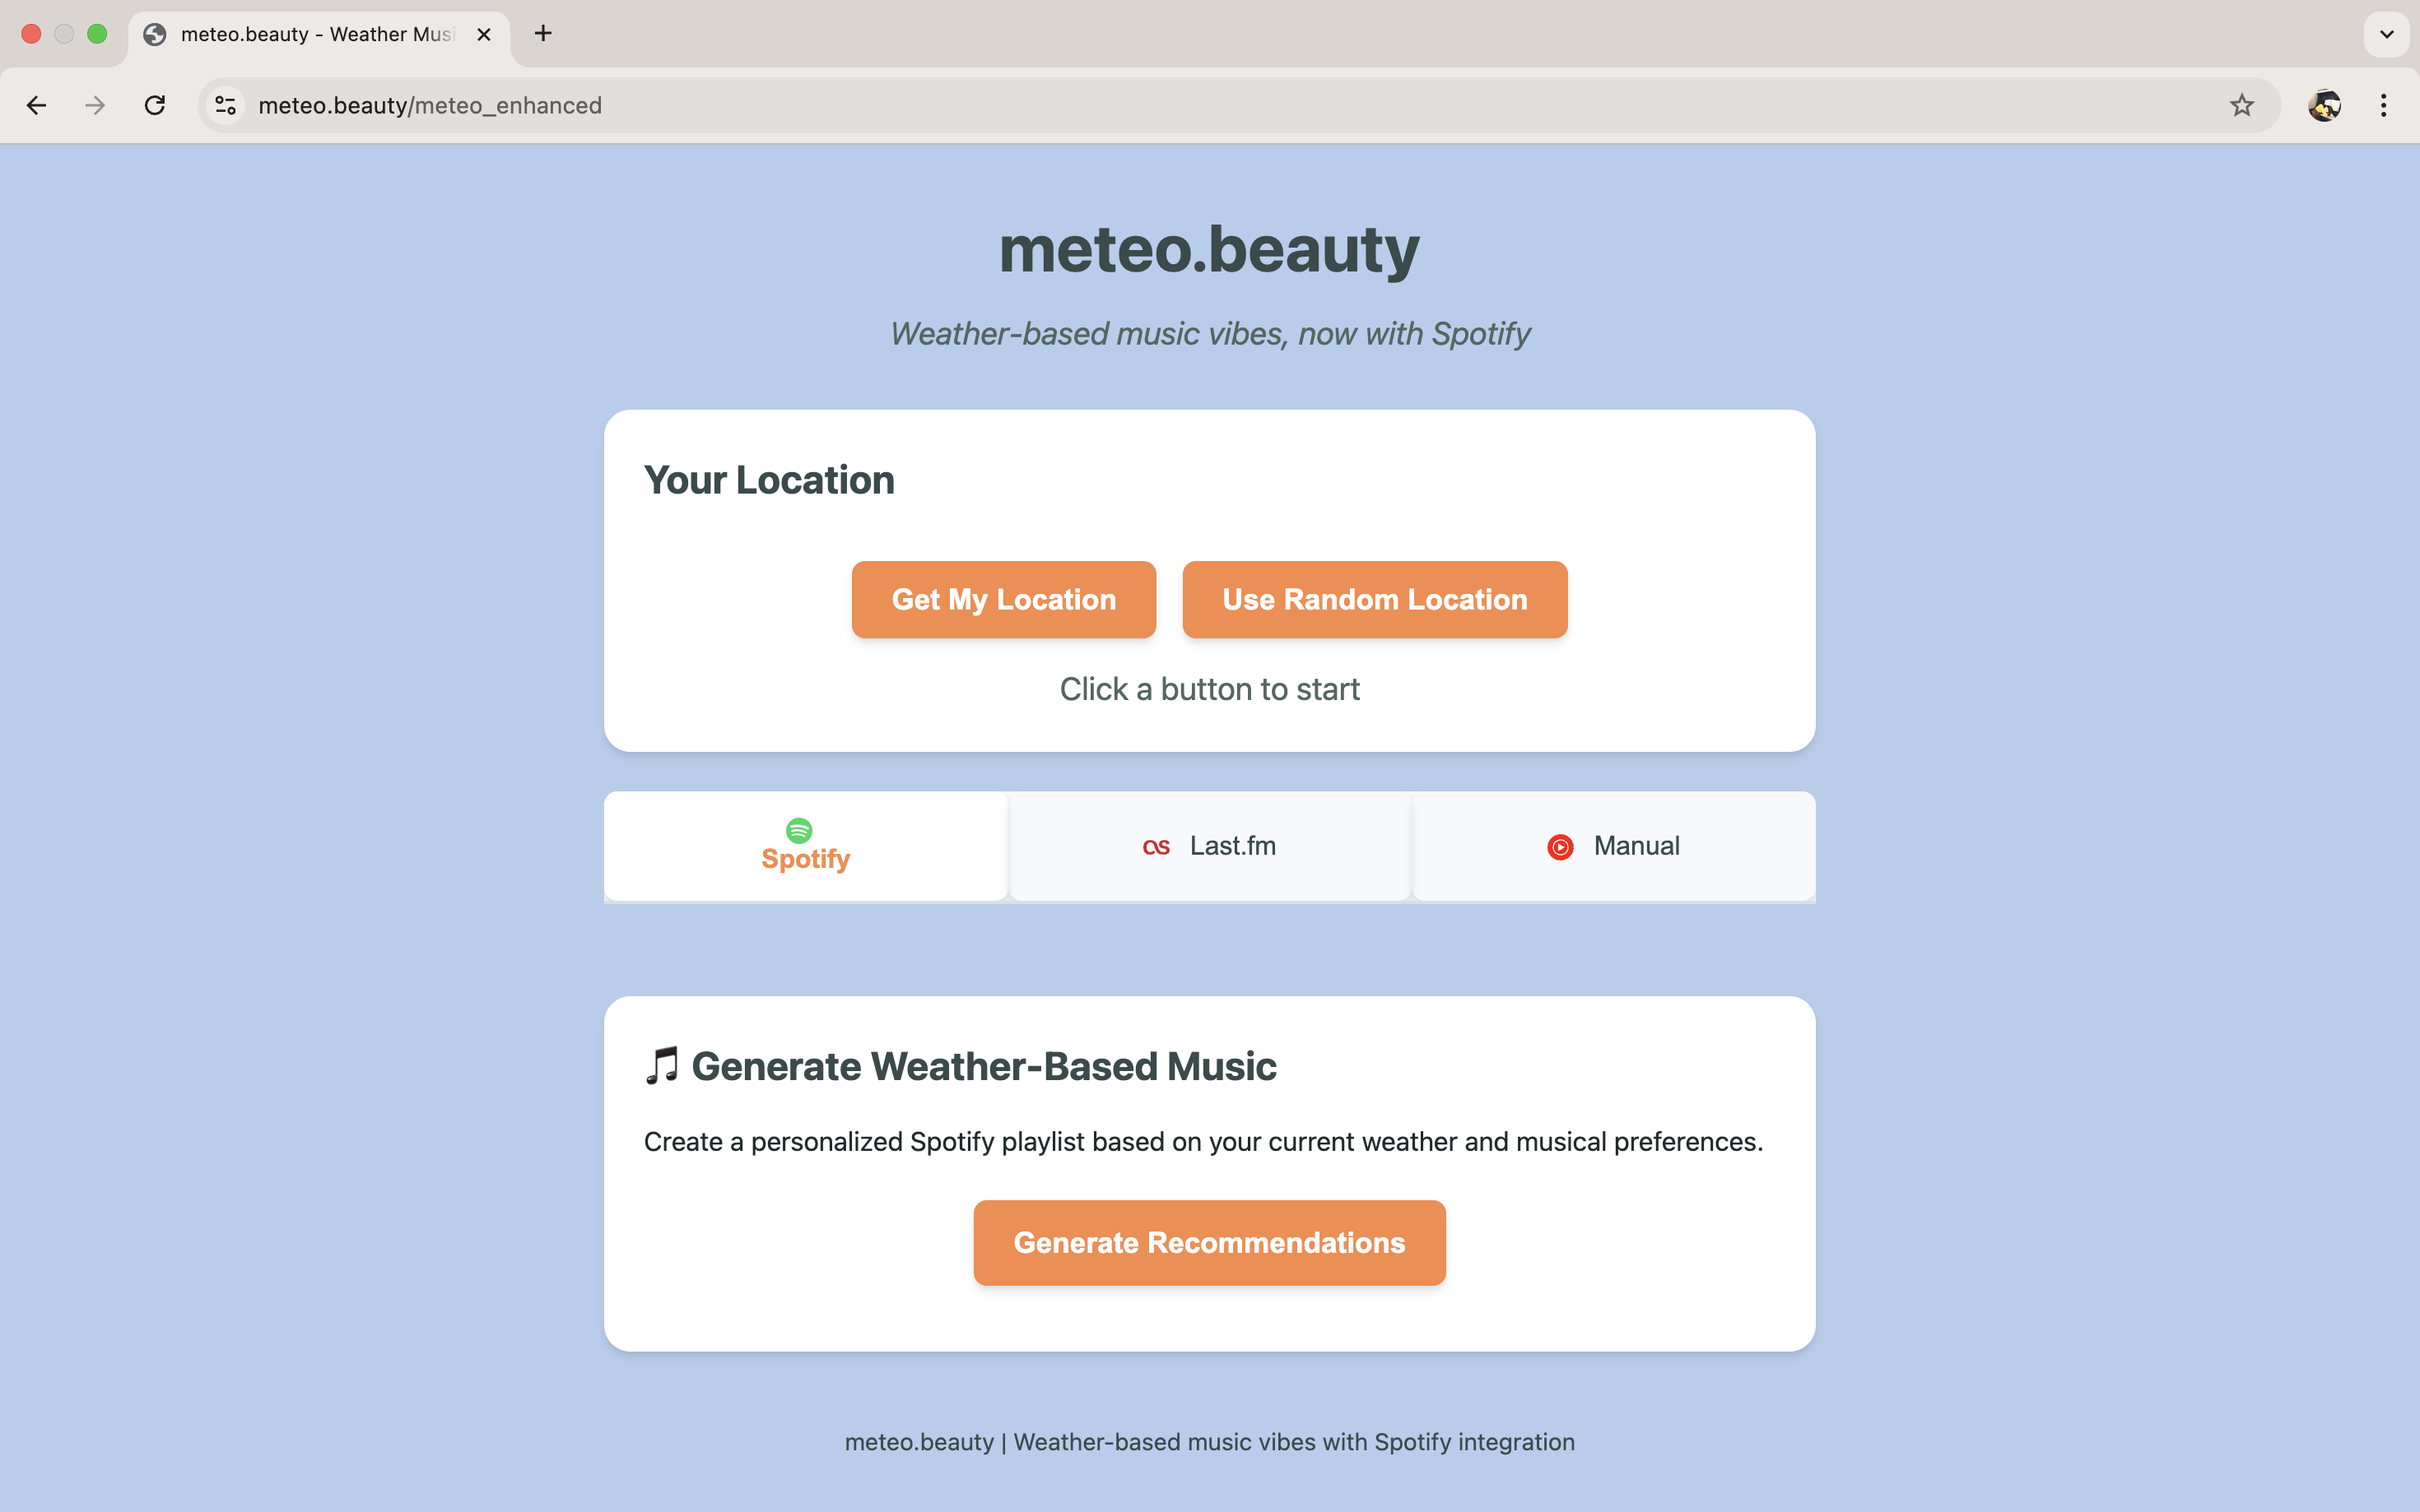
Task: Open a new browser tab with plus
Action: [x=543, y=34]
